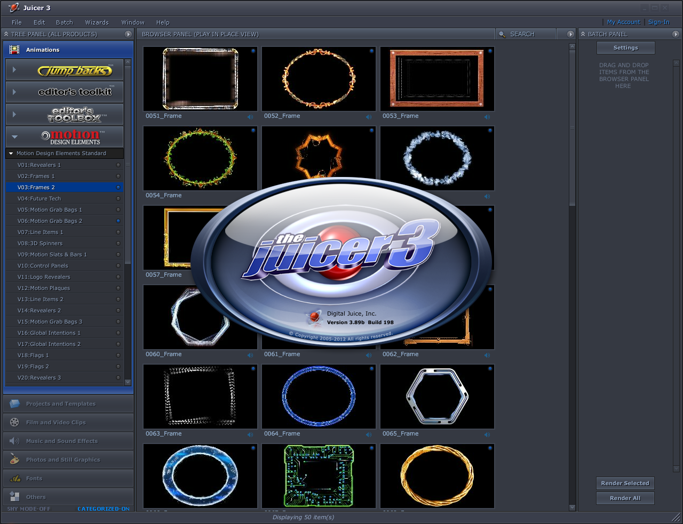This screenshot has height=524, width=683.
Task: Toggle the blue dot on V06:Motion Grab Bags 2
Action: tap(118, 221)
